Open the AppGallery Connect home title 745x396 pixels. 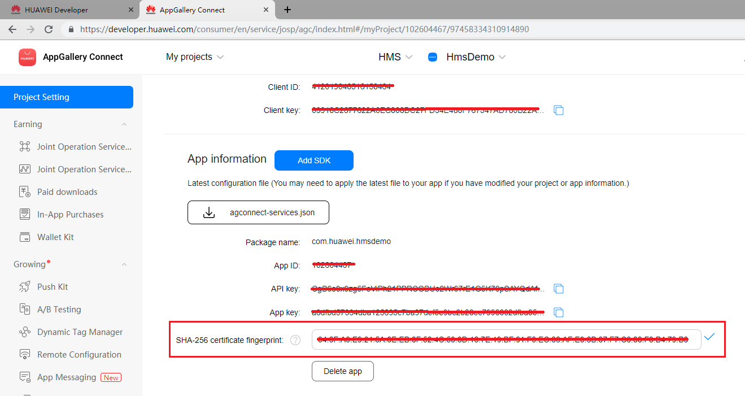click(x=83, y=57)
